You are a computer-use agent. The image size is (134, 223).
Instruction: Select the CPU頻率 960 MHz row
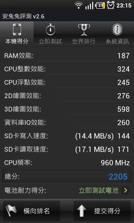(x=67, y=163)
